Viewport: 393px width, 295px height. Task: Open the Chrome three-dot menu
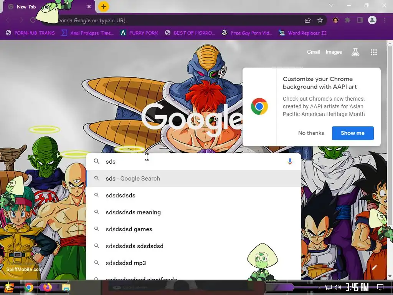tap(385, 20)
